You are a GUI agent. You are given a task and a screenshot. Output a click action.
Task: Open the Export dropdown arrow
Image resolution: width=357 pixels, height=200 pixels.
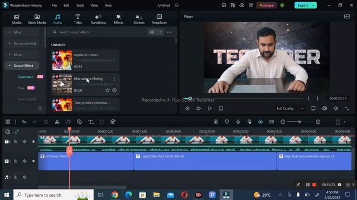(x=313, y=5)
